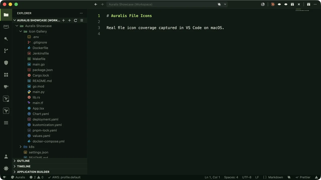Open go.mod file
This screenshot has height=180, width=321.
point(50,86)
